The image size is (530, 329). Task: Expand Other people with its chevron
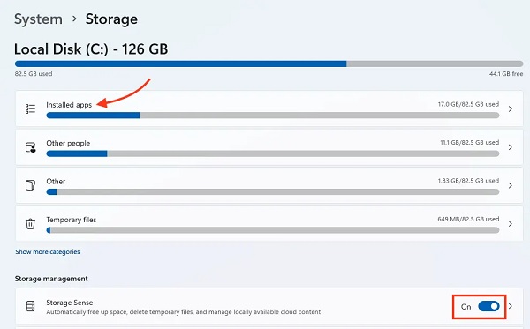[x=511, y=147]
